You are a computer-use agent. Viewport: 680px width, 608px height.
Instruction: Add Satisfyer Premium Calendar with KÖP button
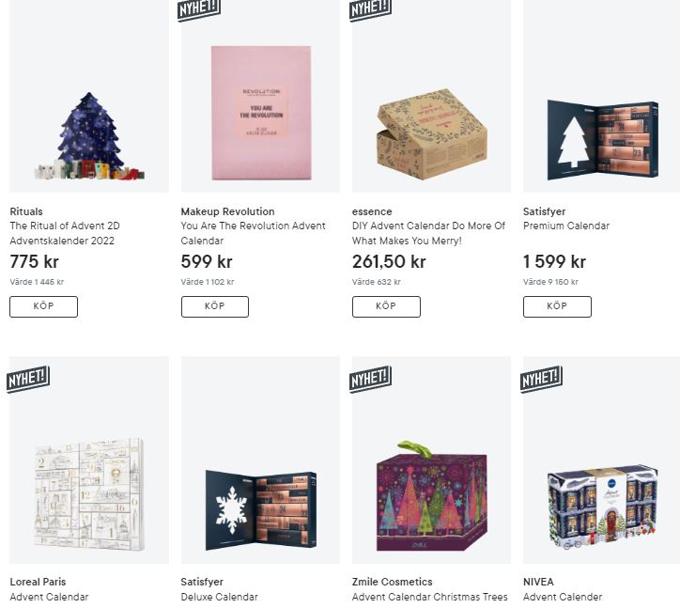557,306
